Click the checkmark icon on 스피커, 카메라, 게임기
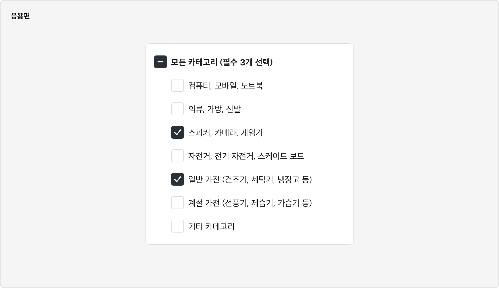This screenshot has width=499, height=288. pyautogui.click(x=178, y=133)
